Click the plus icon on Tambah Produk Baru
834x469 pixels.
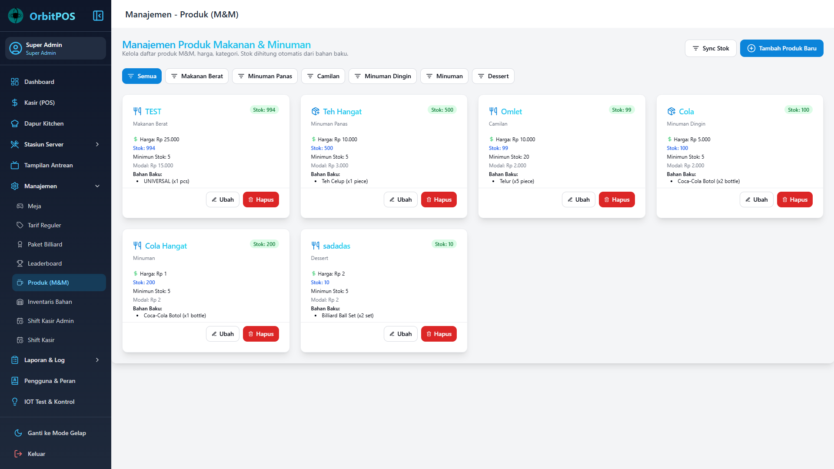point(751,48)
